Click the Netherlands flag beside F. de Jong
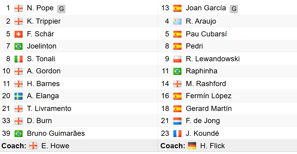This screenshot has width=297, height=154. click(177, 121)
